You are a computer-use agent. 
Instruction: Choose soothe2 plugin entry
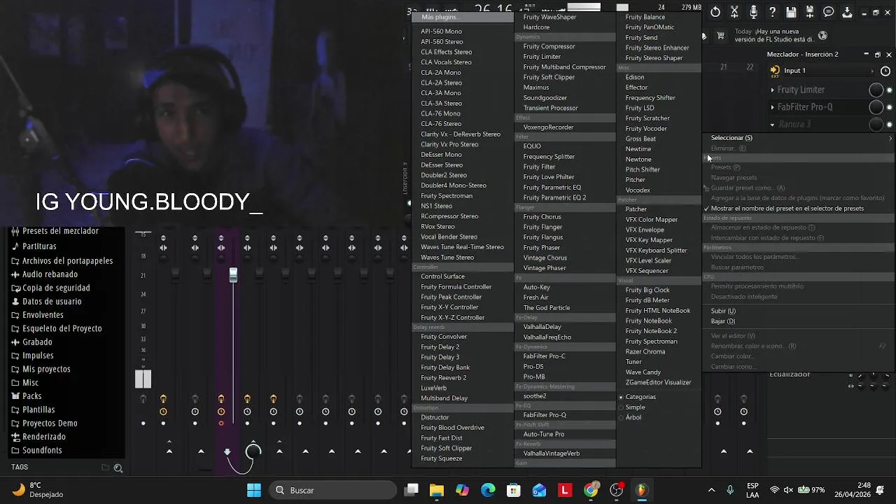[x=535, y=397]
